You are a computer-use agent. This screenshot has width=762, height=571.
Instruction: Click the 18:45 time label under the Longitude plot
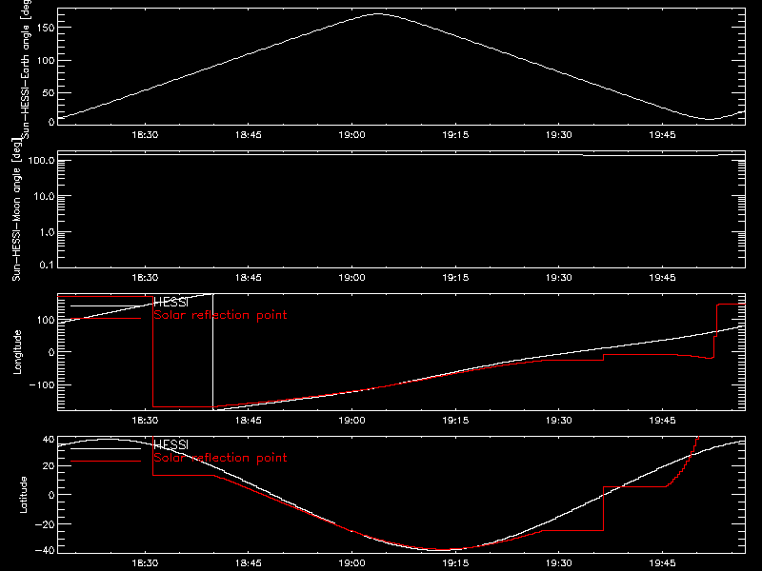tap(249, 421)
